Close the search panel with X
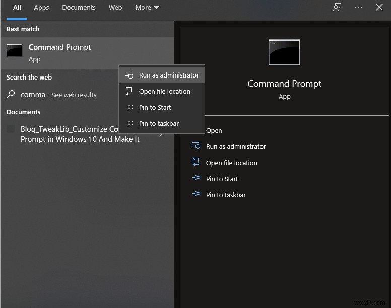 [379, 7]
